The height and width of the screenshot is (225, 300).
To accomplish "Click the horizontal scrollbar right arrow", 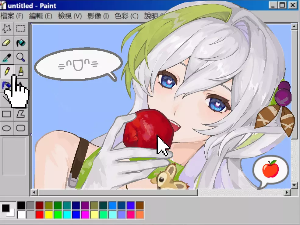I will (x=287, y=192).
